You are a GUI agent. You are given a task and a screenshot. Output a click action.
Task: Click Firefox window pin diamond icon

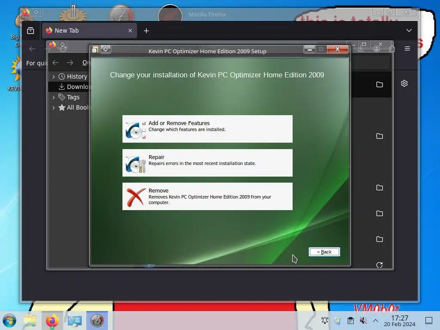pyautogui.click(x=37, y=12)
